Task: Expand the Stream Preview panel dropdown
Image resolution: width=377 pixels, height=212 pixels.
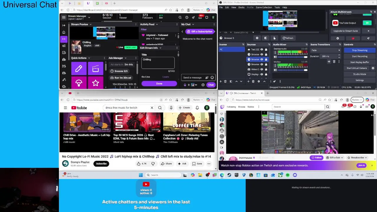Action: pos(90,24)
